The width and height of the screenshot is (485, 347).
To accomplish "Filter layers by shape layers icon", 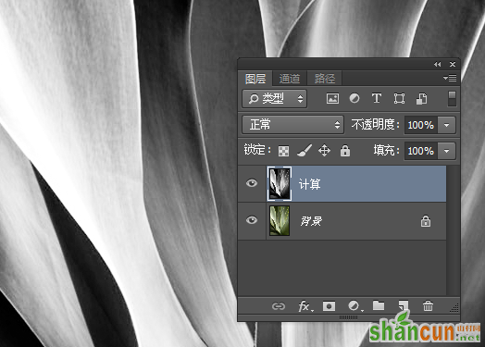I will tap(399, 99).
